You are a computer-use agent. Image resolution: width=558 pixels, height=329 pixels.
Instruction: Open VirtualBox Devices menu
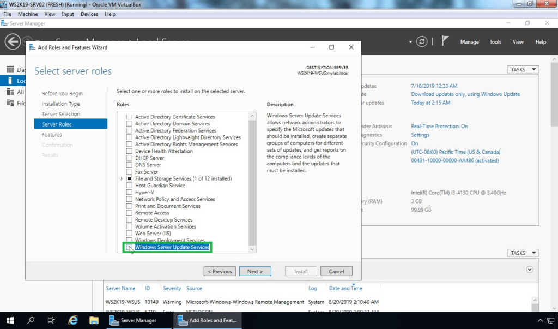pyautogui.click(x=89, y=14)
